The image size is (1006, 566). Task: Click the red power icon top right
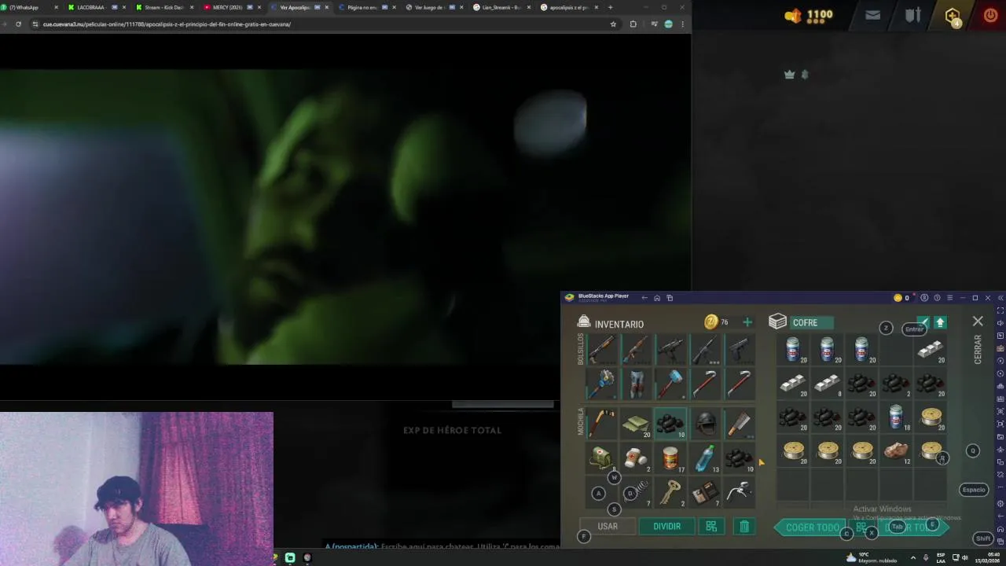tap(990, 15)
